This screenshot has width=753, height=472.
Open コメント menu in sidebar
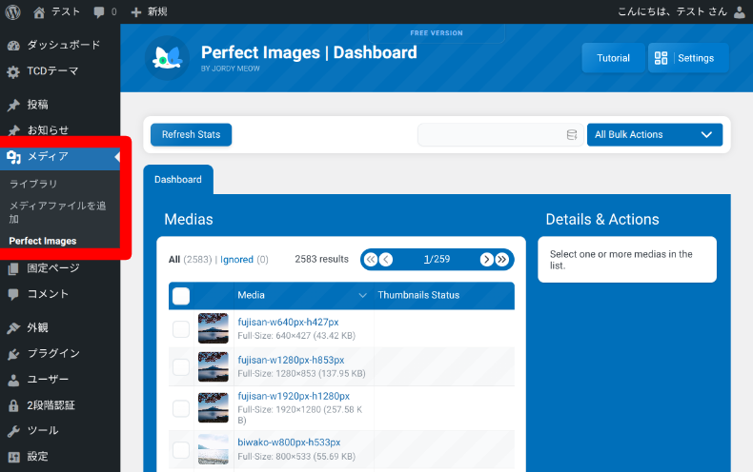(60, 294)
